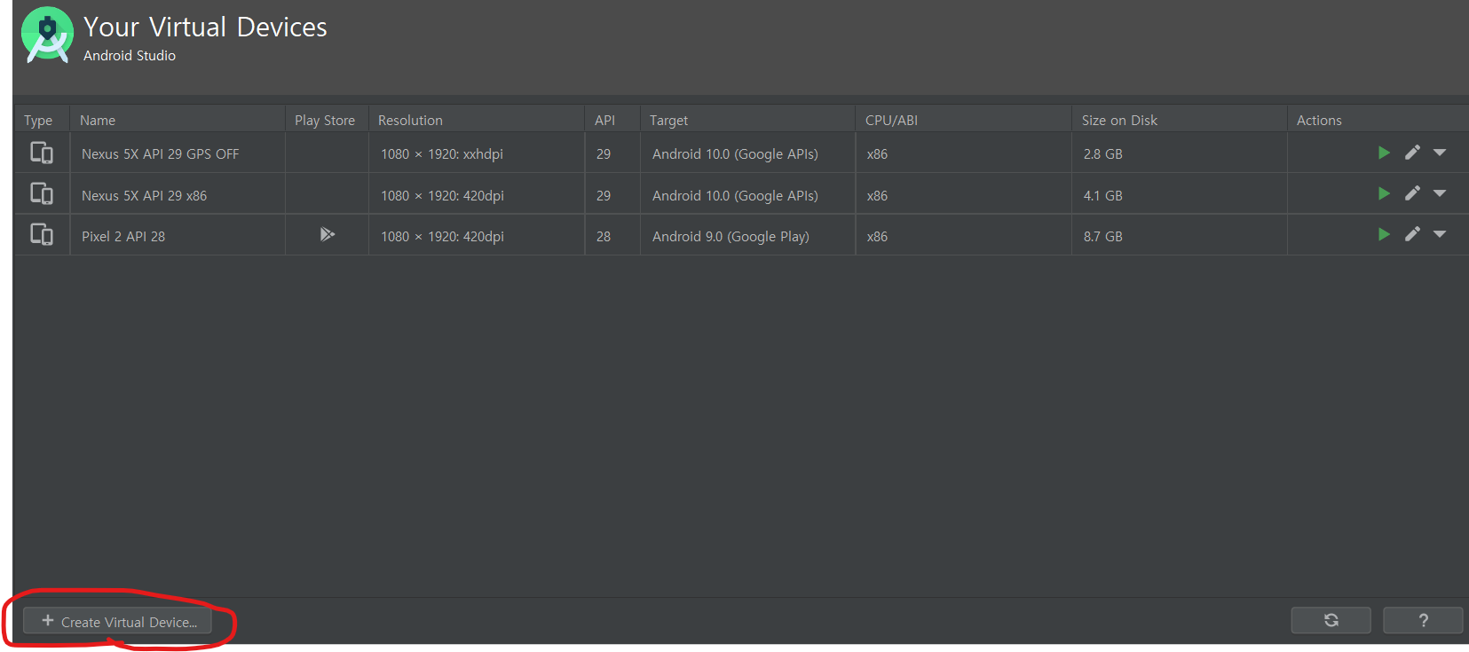Open actions dropdown for Nexus 5X API 29 x86

[1440, 193]
